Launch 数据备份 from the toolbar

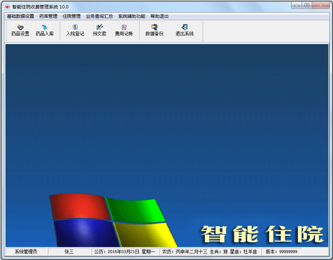(154, 30)
